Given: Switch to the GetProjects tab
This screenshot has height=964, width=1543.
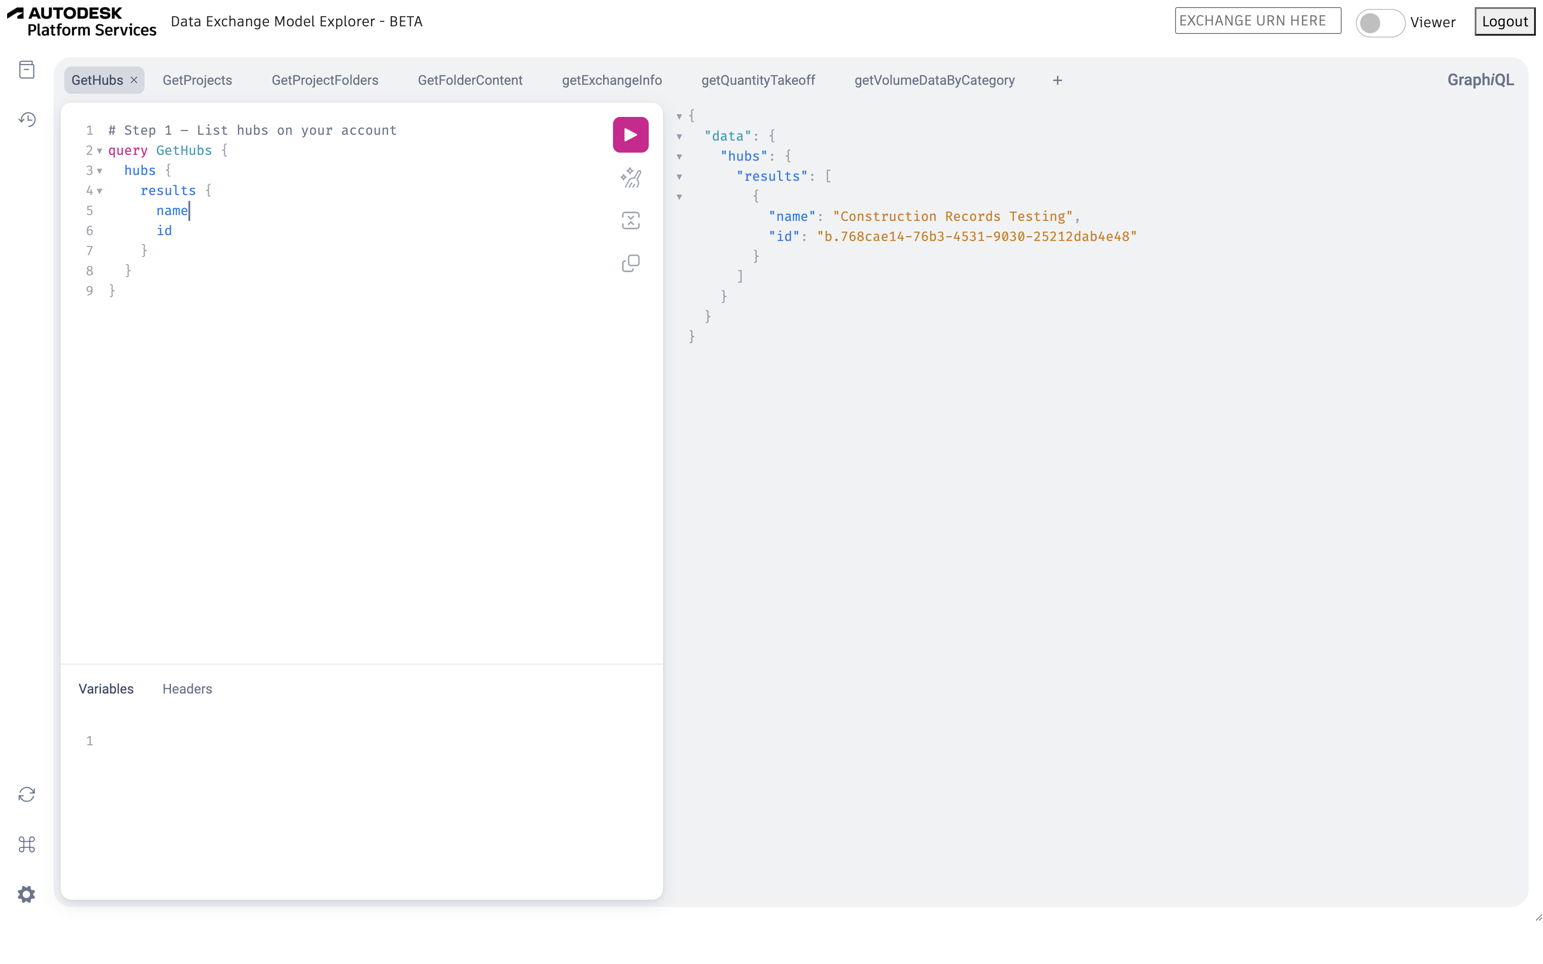Looking at the screenshot, I should [197, 80].
